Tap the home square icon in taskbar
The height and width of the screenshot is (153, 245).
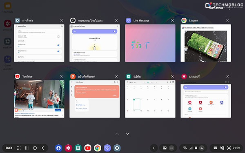tap(35, 148)
